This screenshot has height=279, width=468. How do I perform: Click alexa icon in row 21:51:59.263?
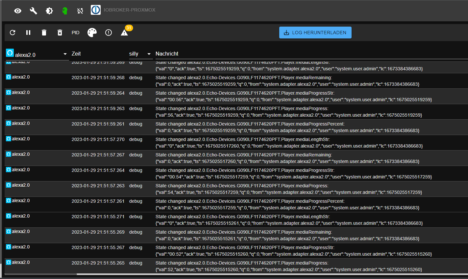tap(9, 108)
